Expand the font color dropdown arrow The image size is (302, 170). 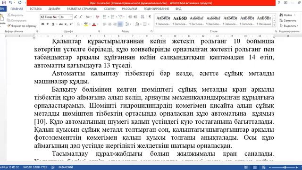pos(98,24)
